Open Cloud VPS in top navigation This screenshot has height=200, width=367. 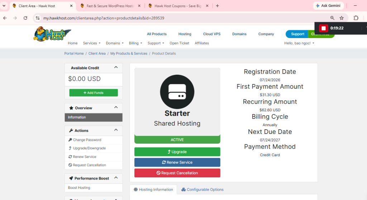point(212,34)
